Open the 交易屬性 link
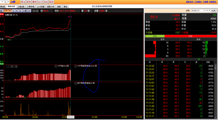 point(198,2)
